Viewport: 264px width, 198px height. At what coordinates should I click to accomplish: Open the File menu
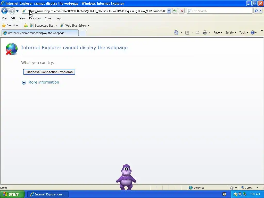4,18
